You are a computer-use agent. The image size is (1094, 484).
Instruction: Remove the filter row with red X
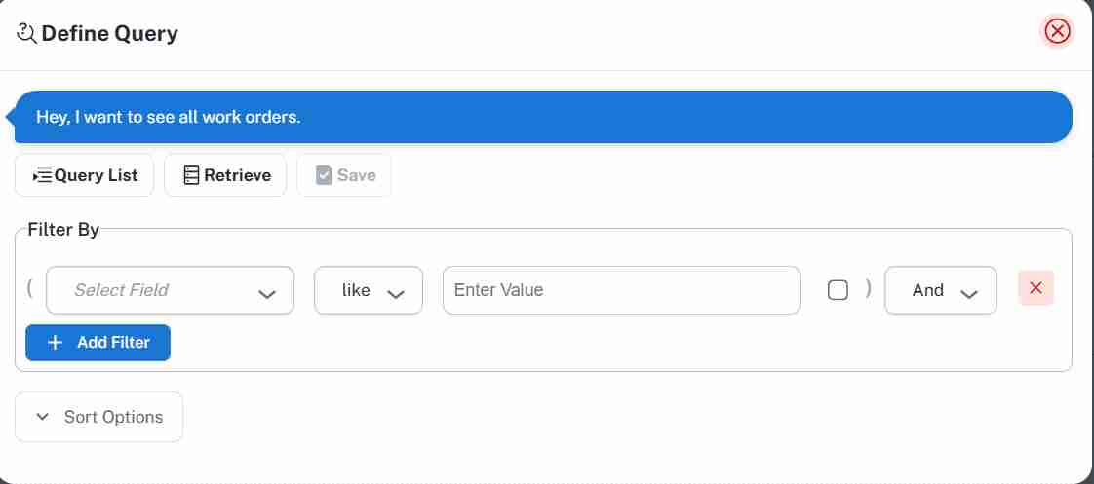[1035, 288]
